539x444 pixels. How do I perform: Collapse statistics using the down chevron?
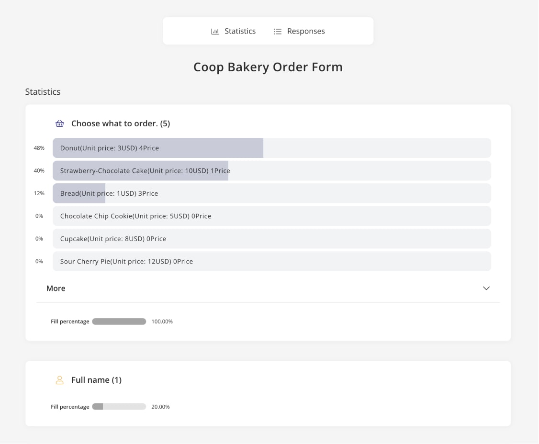pyautogui.click(x=486, y=288)
